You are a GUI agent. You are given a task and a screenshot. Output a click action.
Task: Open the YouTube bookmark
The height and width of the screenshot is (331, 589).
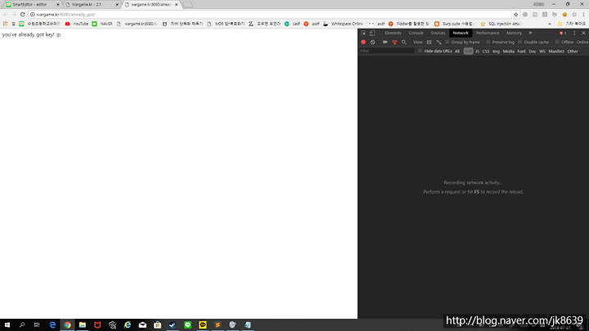77,24
